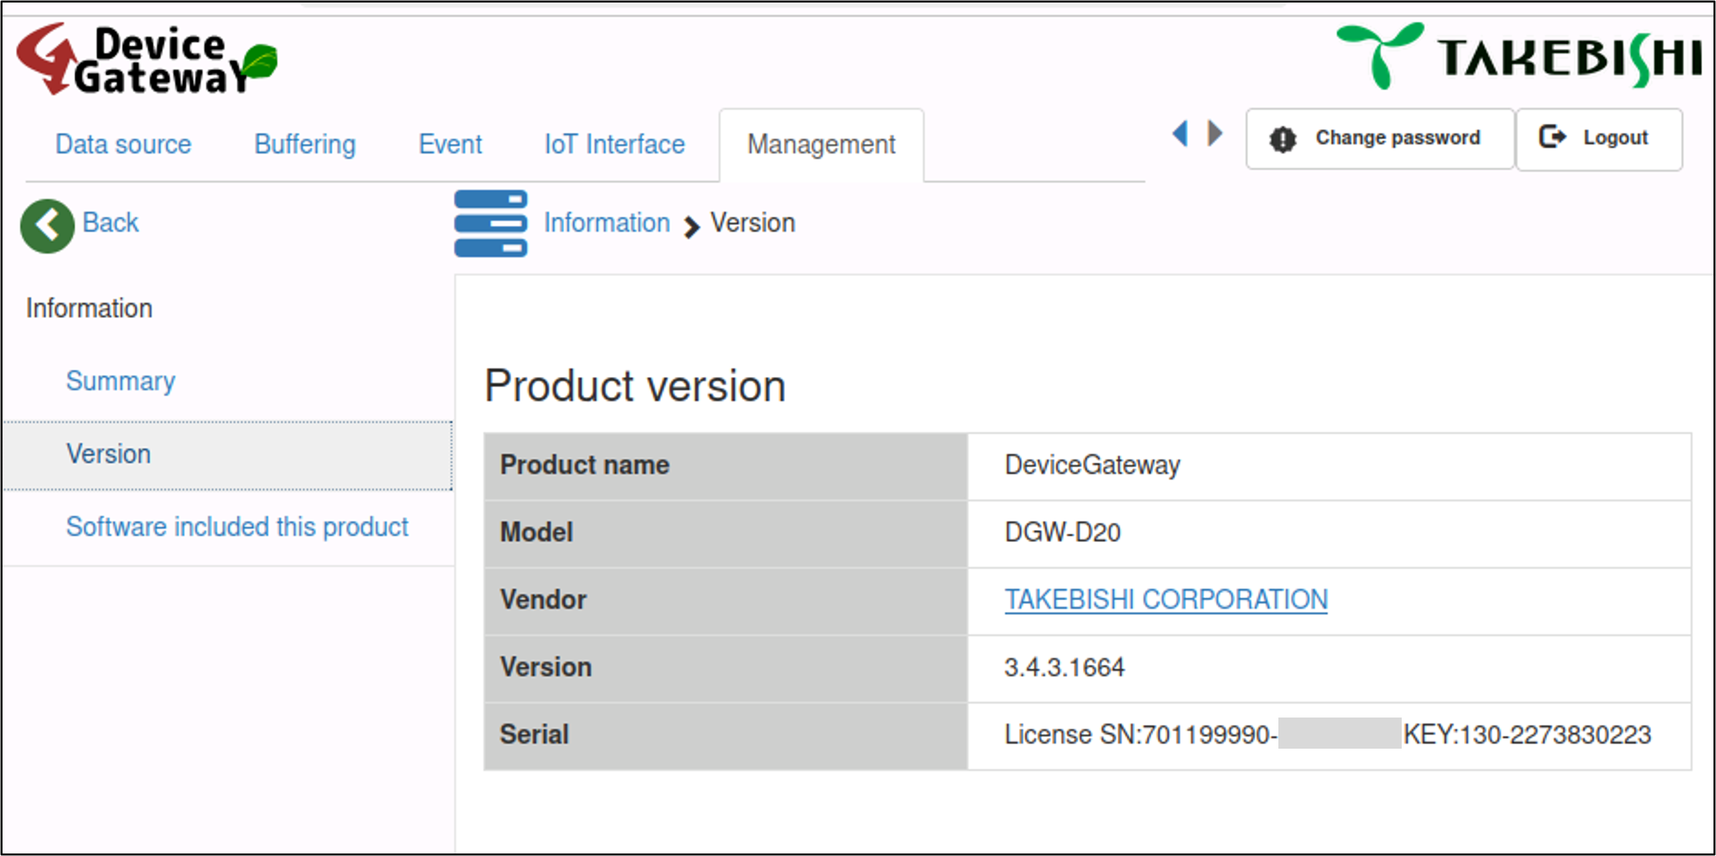Select the Management tab
Screen dimensions: 1716x856
(x=821, y=144)
